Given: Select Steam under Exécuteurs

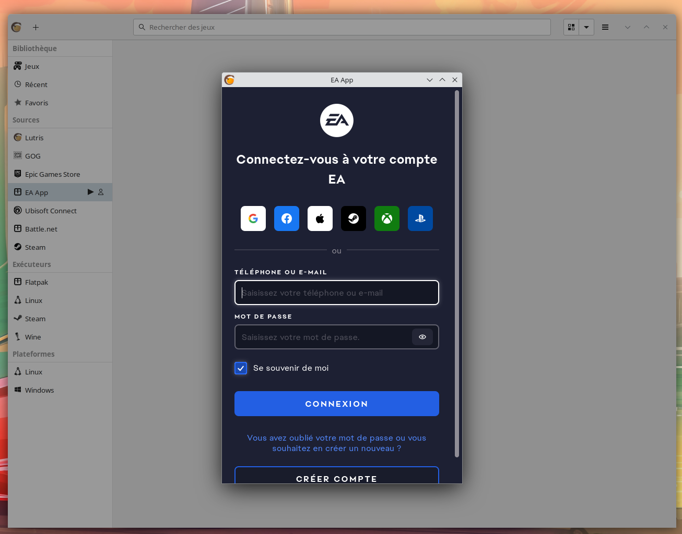Looking at the screenshot, I should [x=60, y=319].
